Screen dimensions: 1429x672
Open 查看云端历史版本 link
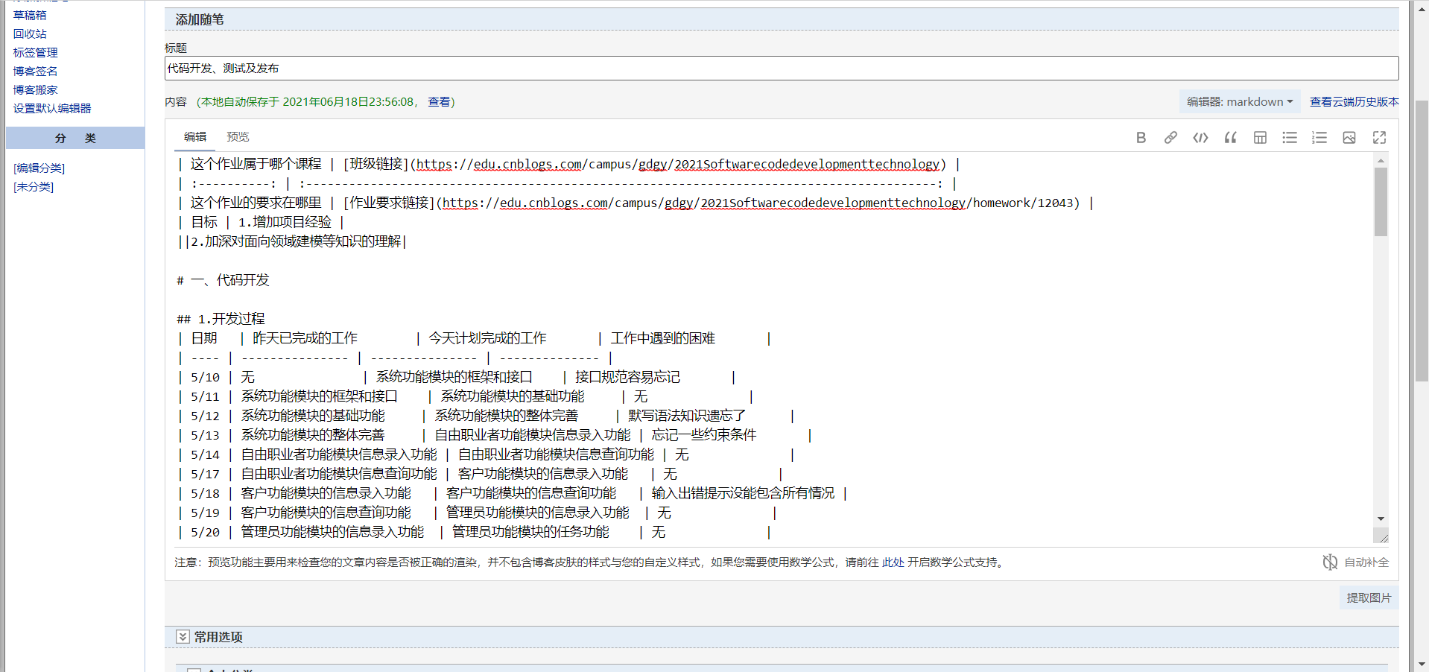[x=1354, y=102]
